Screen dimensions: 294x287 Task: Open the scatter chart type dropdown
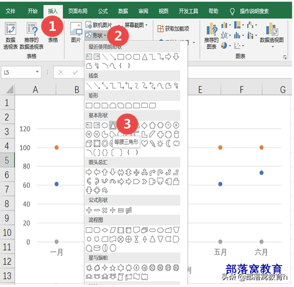coord(239,46)
